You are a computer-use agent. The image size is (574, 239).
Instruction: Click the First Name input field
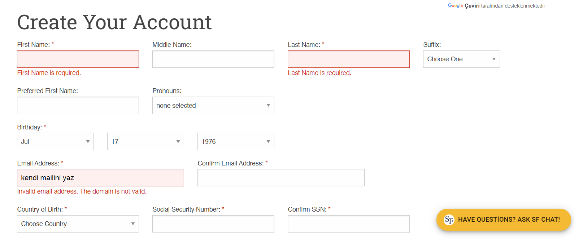click(78, 59)
